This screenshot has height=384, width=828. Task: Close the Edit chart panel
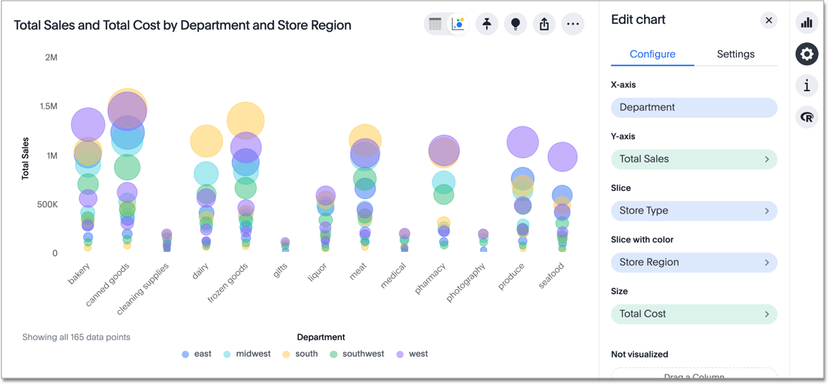pos(768,20)
